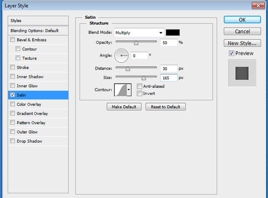Screen dimensions: 268x198
Task: Enable the Bevel & Emboss checkbox
Action: point(12,40)
